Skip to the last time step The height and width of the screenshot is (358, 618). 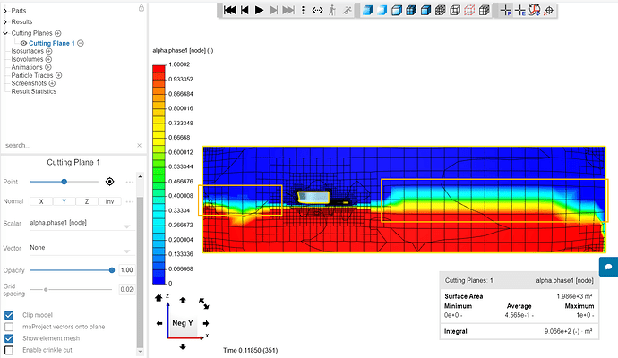click(288, 10)
